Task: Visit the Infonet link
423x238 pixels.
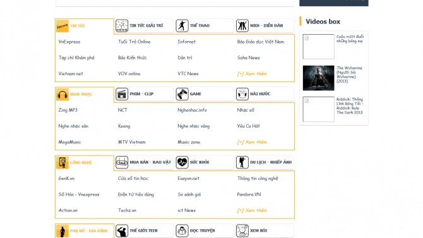Action: 186,42
